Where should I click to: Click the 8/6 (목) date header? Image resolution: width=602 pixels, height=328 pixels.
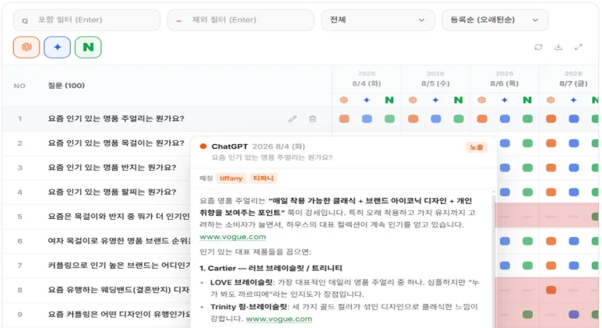coord(504,83)
